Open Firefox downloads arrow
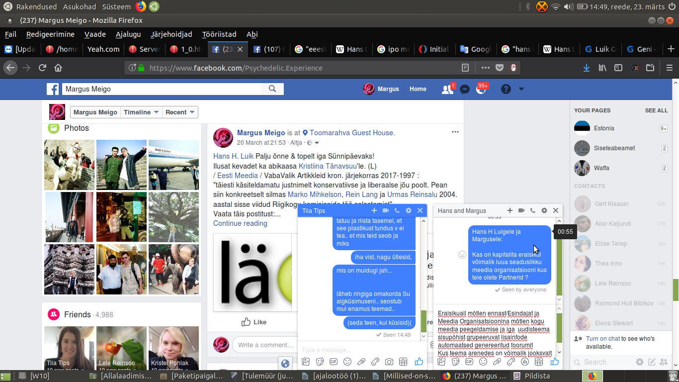The height and width of the screenshot is (382, 679). pos(587,68)
